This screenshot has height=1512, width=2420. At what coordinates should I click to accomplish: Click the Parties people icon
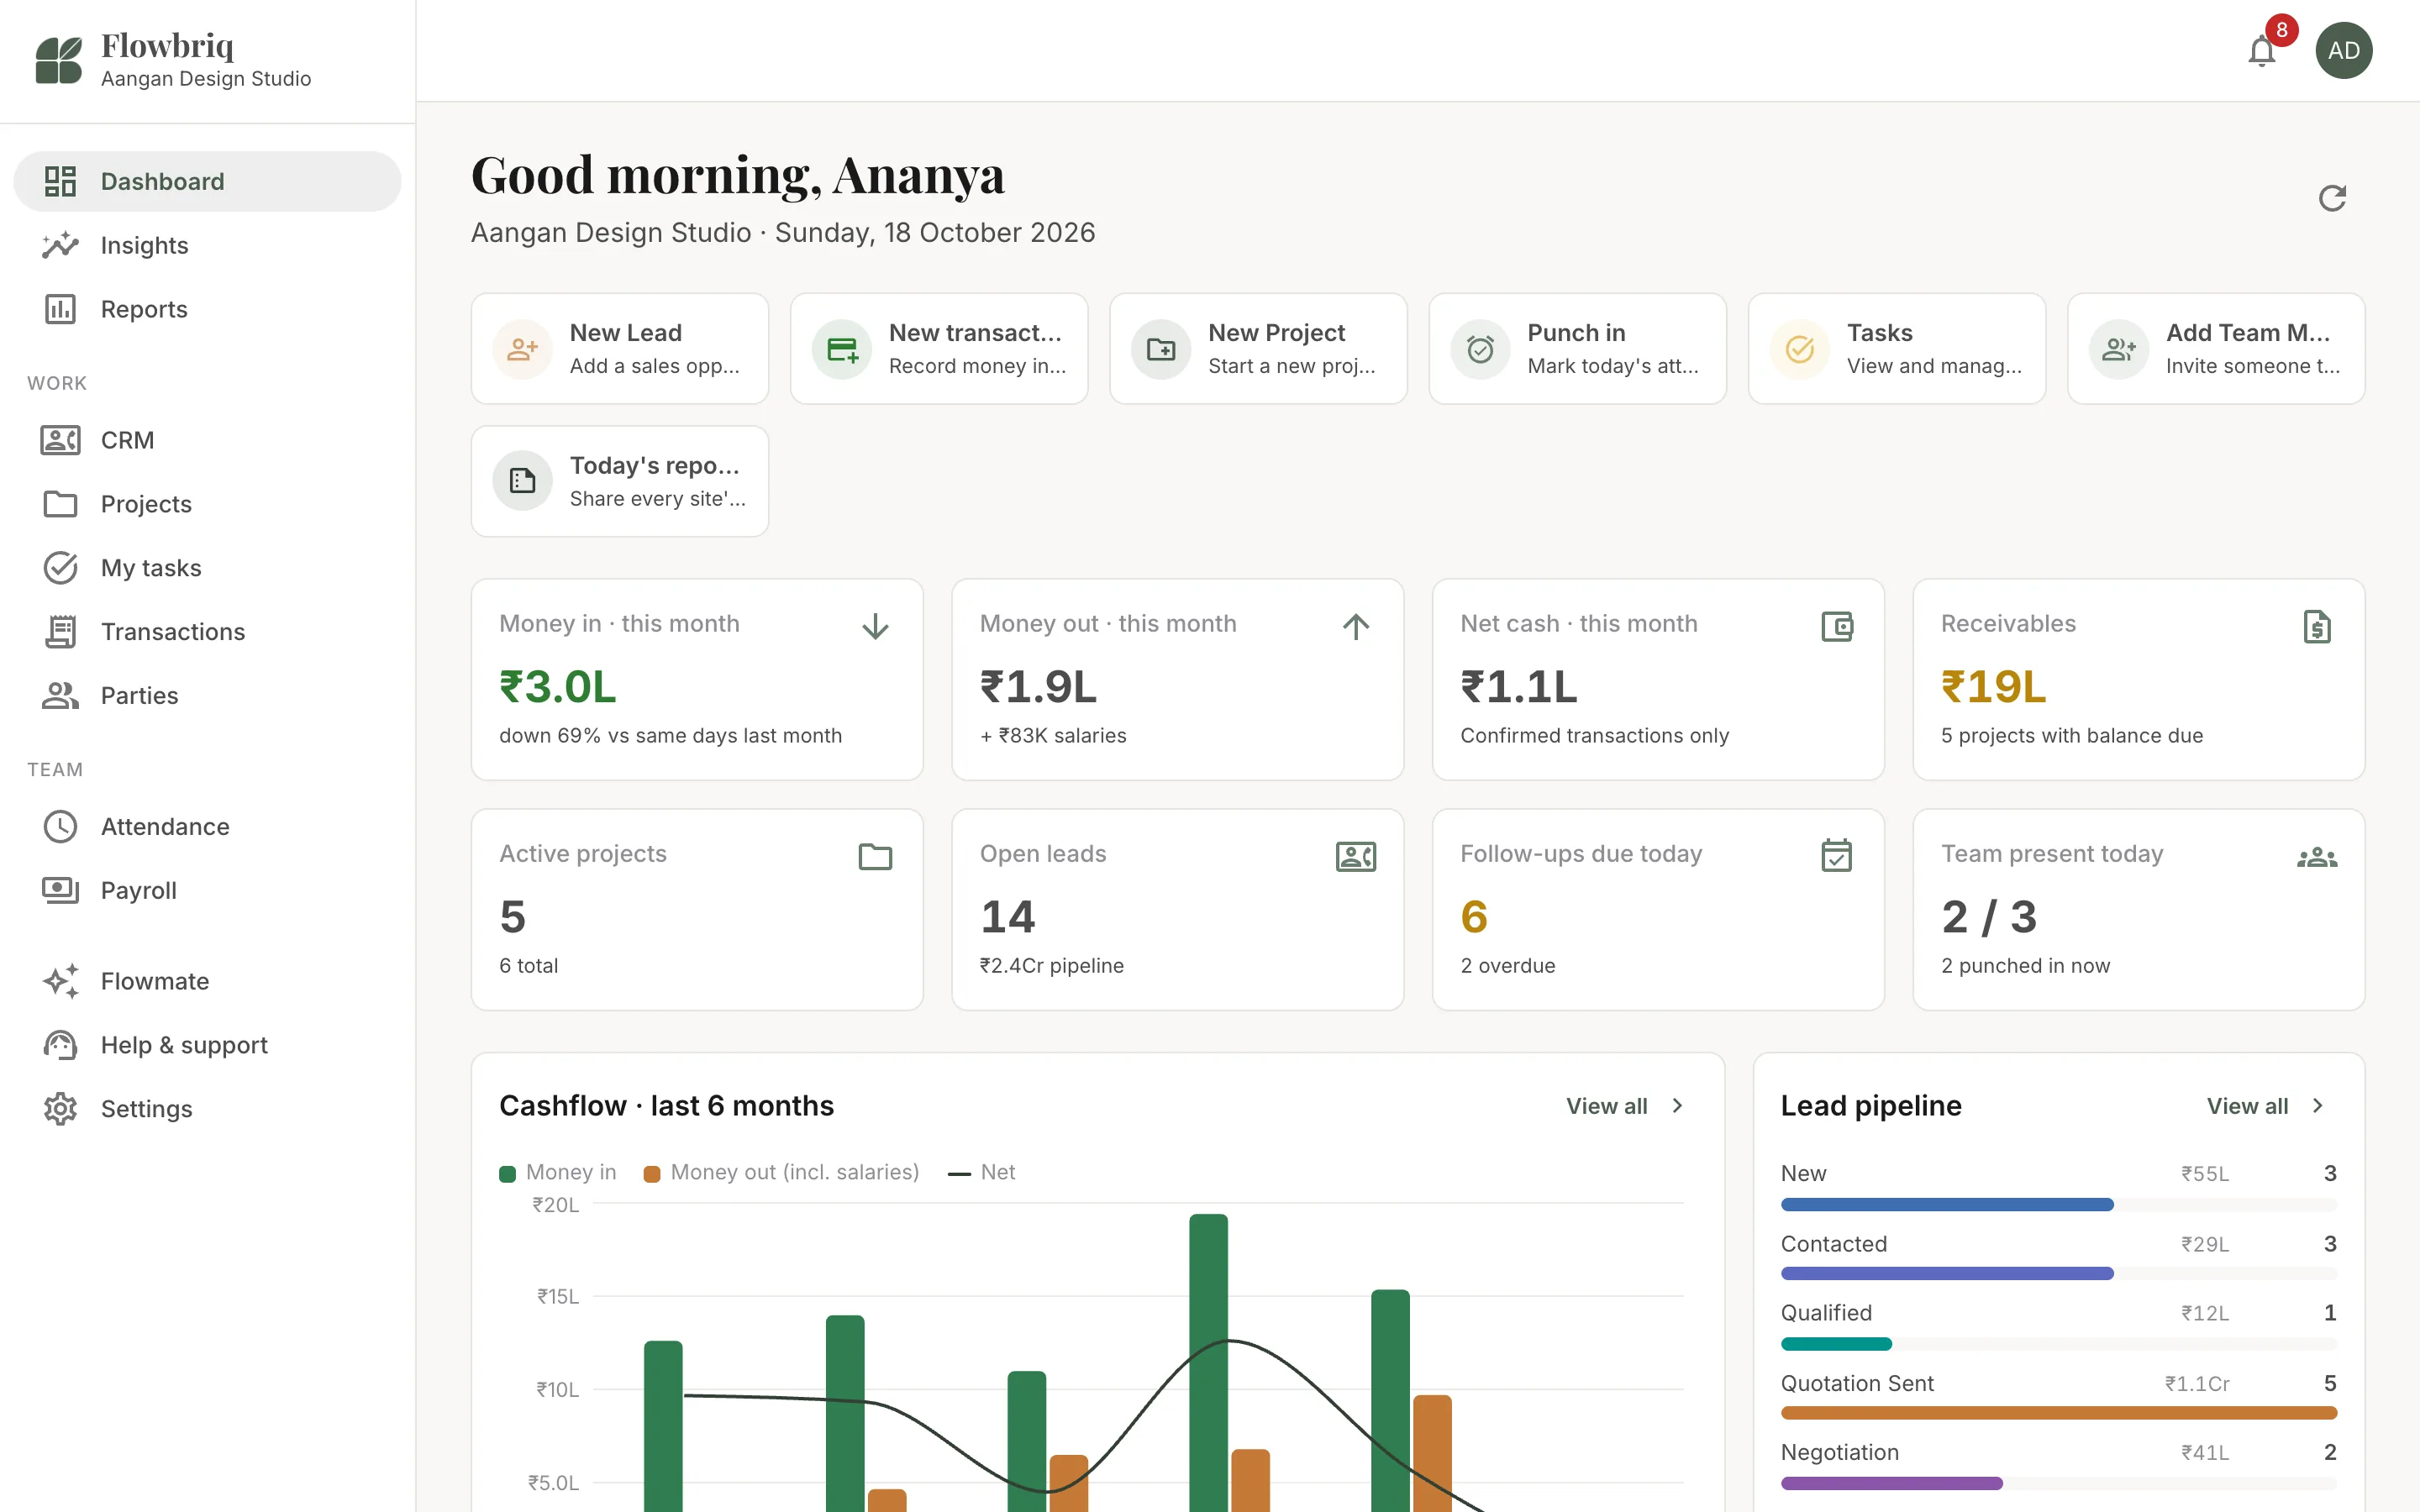coord(60,696)
